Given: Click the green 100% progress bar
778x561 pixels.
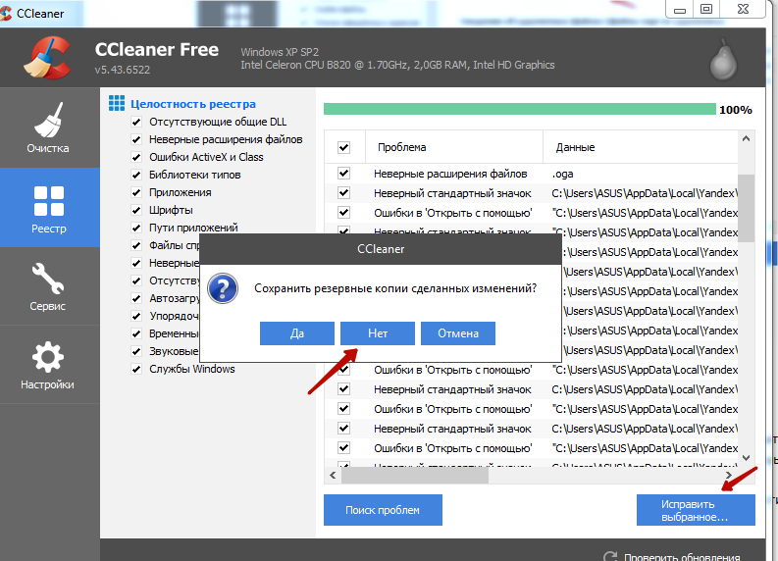Looking at the screenshot, I should coord(519,110).
